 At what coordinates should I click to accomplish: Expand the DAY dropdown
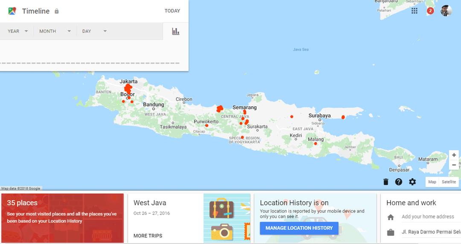(94, 31)
